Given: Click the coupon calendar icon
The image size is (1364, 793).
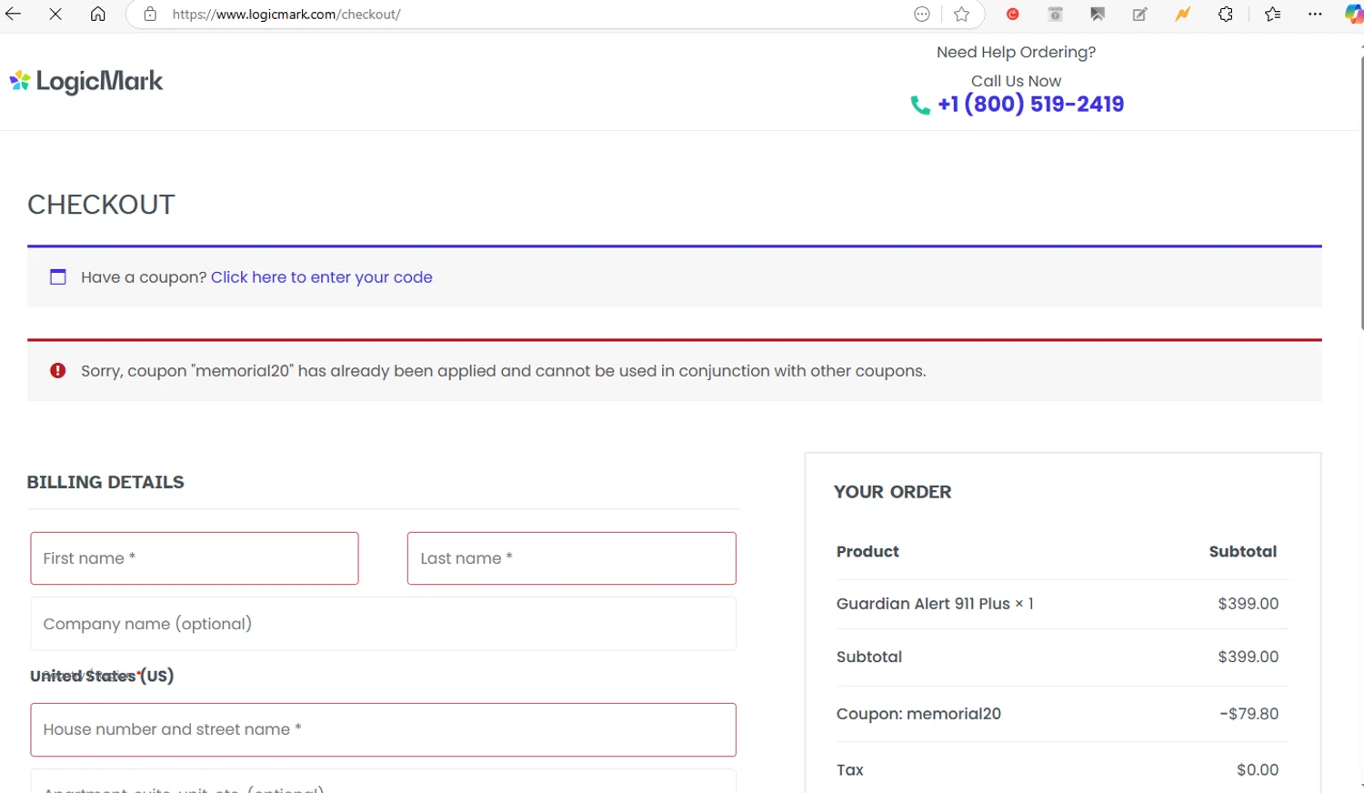Looking at the screenshot, I should (58, 276).
